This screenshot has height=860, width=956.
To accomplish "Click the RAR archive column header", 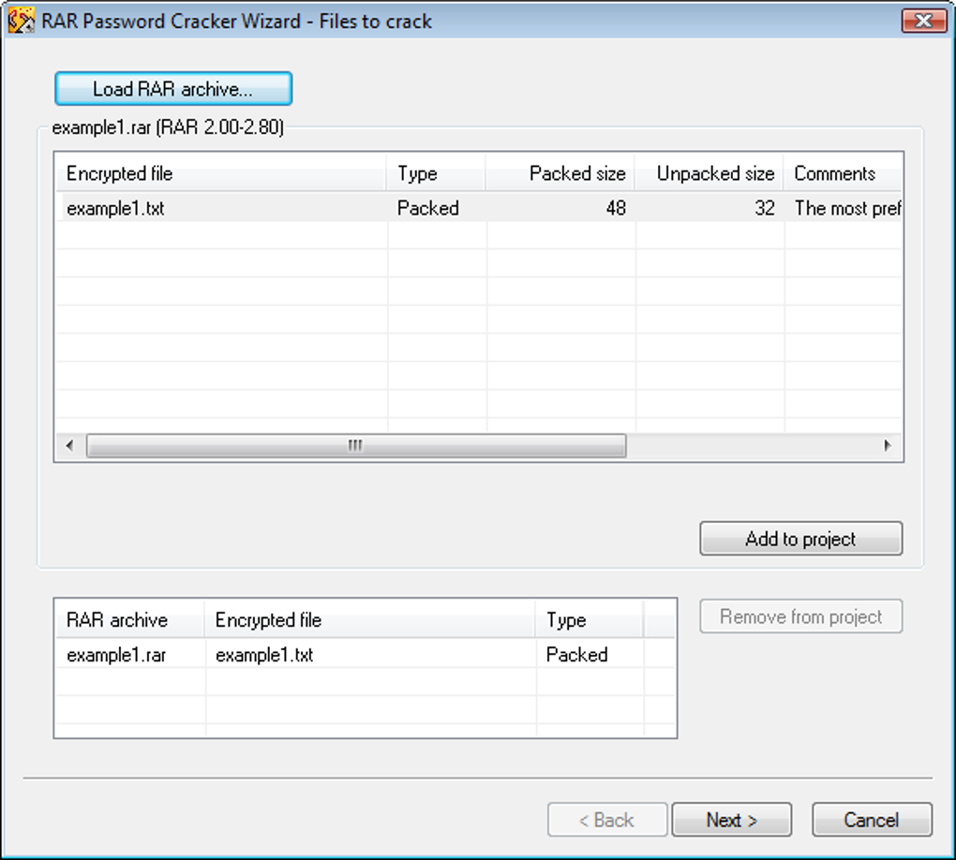I will (x=128, y=620).
